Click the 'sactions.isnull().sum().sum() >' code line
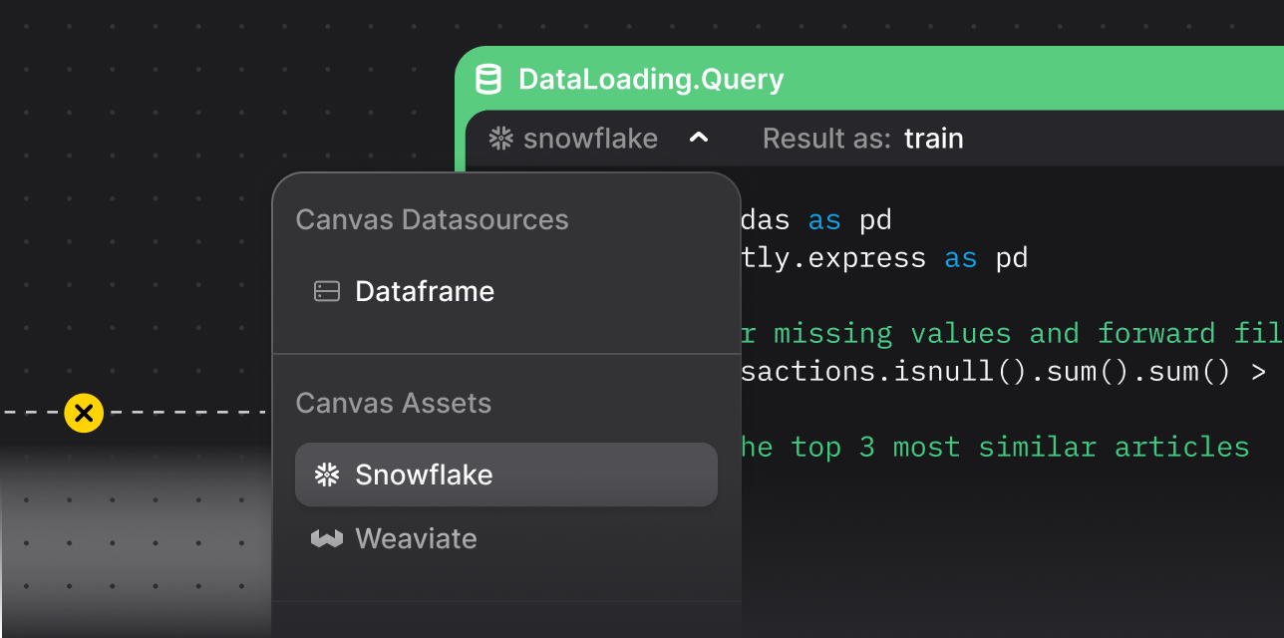Screen dimensions: 1284x638 (x=1005, y=372)
